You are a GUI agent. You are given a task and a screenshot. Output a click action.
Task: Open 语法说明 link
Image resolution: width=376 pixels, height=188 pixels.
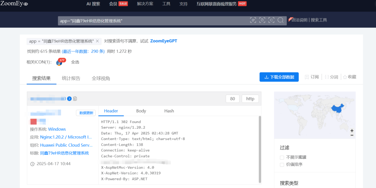click(x=299, y=20)
